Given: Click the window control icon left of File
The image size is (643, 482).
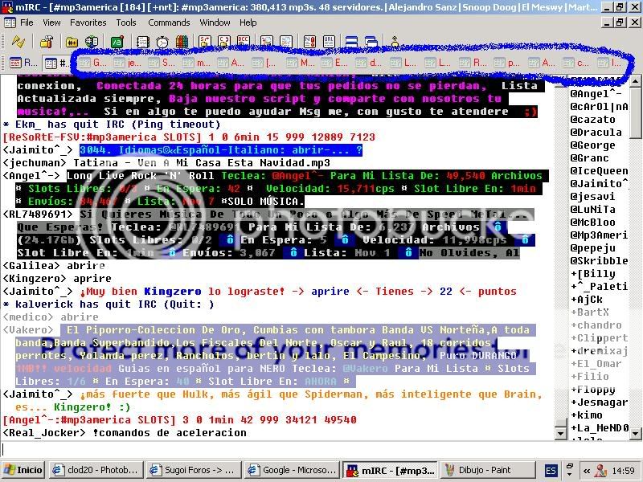Looking at the screenshot, I should [x=10, y=22].
